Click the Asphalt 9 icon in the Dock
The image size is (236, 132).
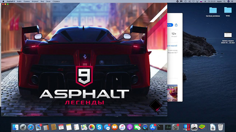click(194, 127)
